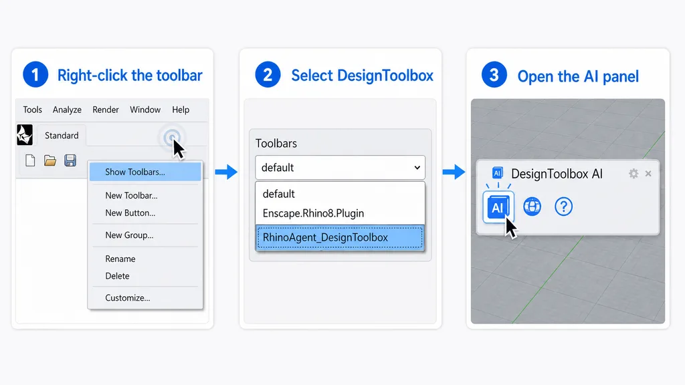Click the DesignToolbox AI panel title
Image resolution: width=685 pixels, height=385 pixels.
[557, 174]
